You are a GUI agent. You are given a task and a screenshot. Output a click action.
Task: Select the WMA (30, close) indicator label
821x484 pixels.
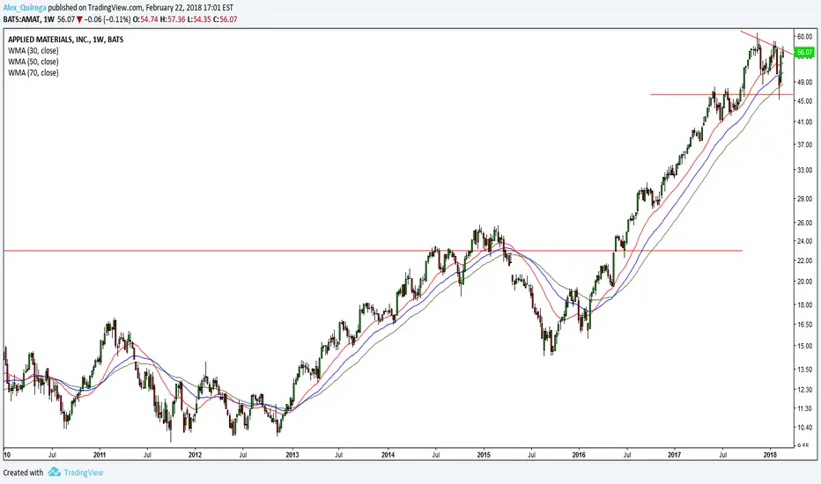[x=33, y=51]
